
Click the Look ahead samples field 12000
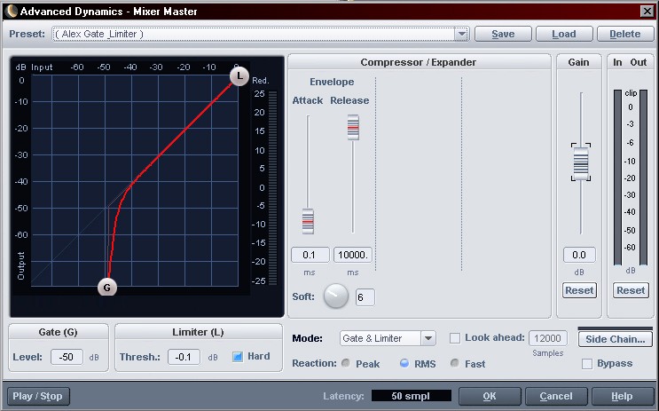[x=547, y=338]
